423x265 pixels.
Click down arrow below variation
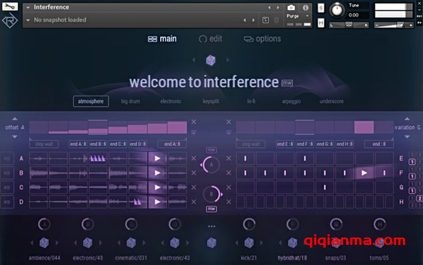(407, 137)
